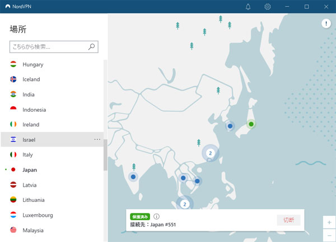Click the Thailand map marker

click(x=183, y=178)
